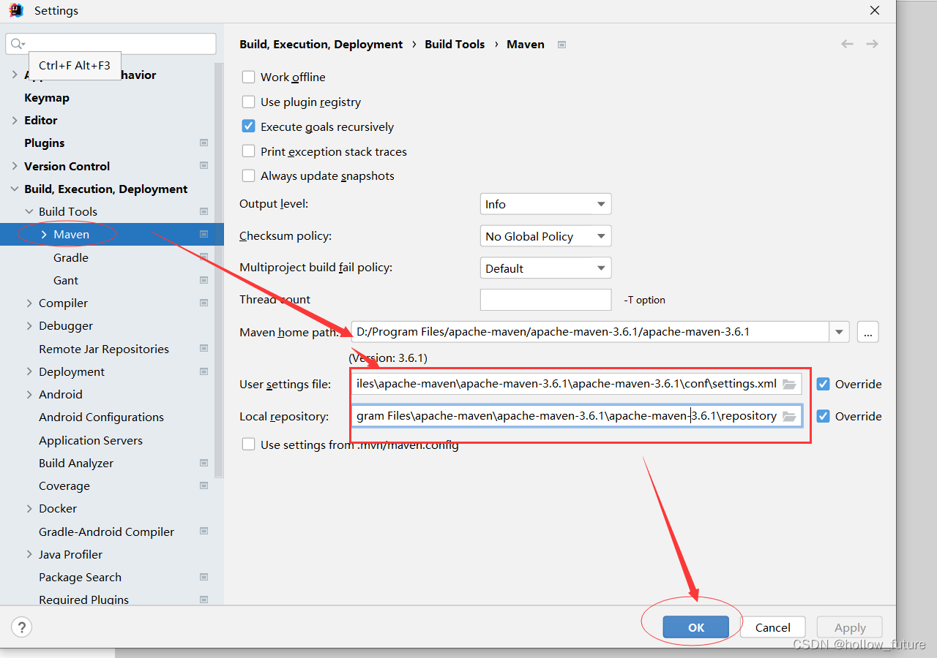The height and width of the screenshot is (658, 937).
Task: Open Maven home path dropdown arrow
Action: pos(839,332)
